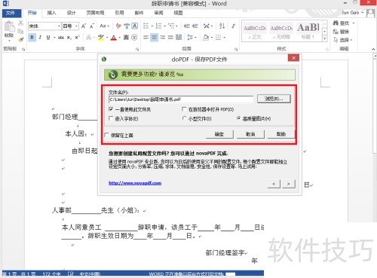Select the 高质量图片 radio button
This screenshot has width=377, height=278.
(x=238, y=118)
